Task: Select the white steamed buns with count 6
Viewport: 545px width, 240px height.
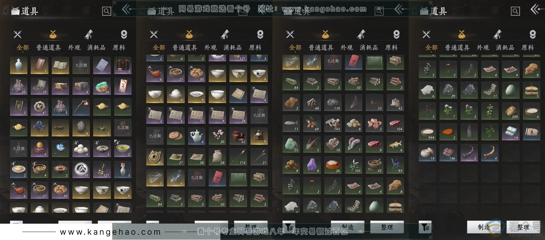Action: point(81,149)
